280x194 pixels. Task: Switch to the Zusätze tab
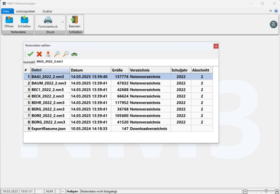47,11
